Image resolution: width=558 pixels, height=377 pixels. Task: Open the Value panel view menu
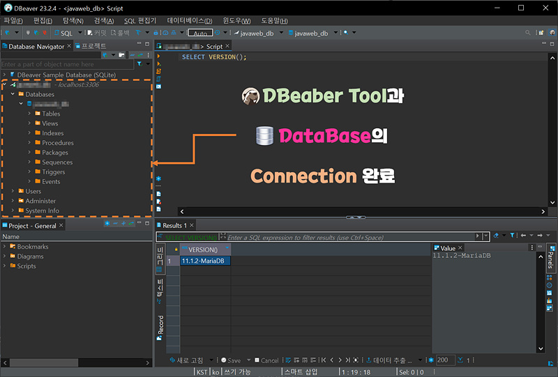532,247
